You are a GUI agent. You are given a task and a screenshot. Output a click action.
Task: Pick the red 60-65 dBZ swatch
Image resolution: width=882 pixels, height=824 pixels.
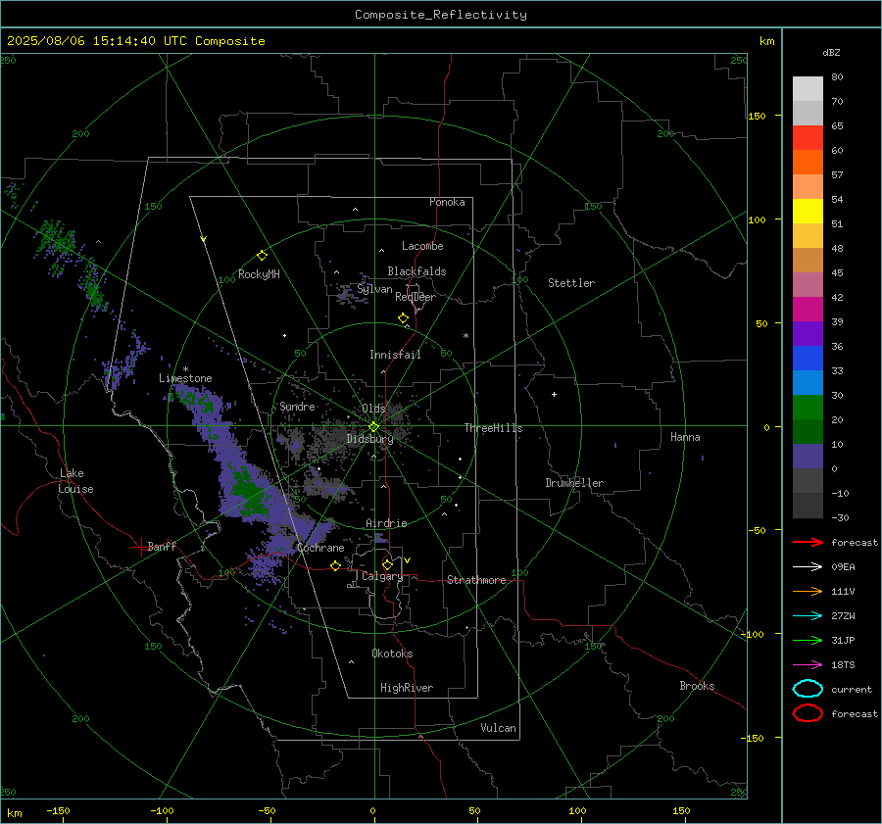pos(808,137)
